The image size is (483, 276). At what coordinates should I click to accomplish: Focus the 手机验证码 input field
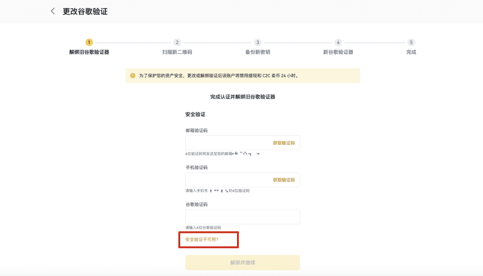pyautogui.click(x=243, y=180)
